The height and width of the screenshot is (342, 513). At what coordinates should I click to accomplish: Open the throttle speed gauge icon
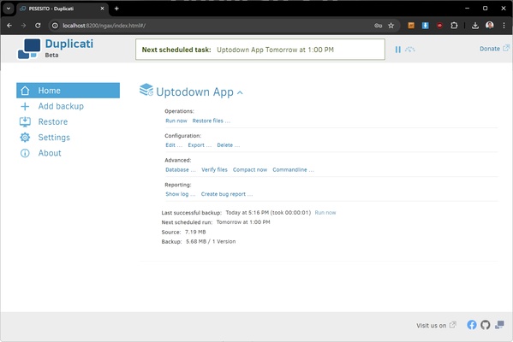[x=409, y=50]
